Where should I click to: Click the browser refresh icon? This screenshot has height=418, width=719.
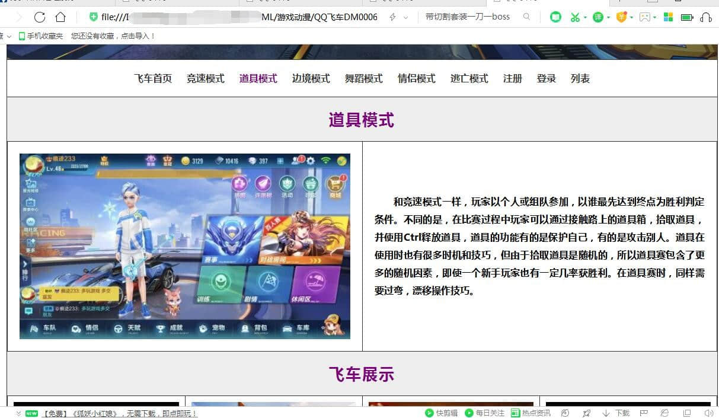point(40,17)
